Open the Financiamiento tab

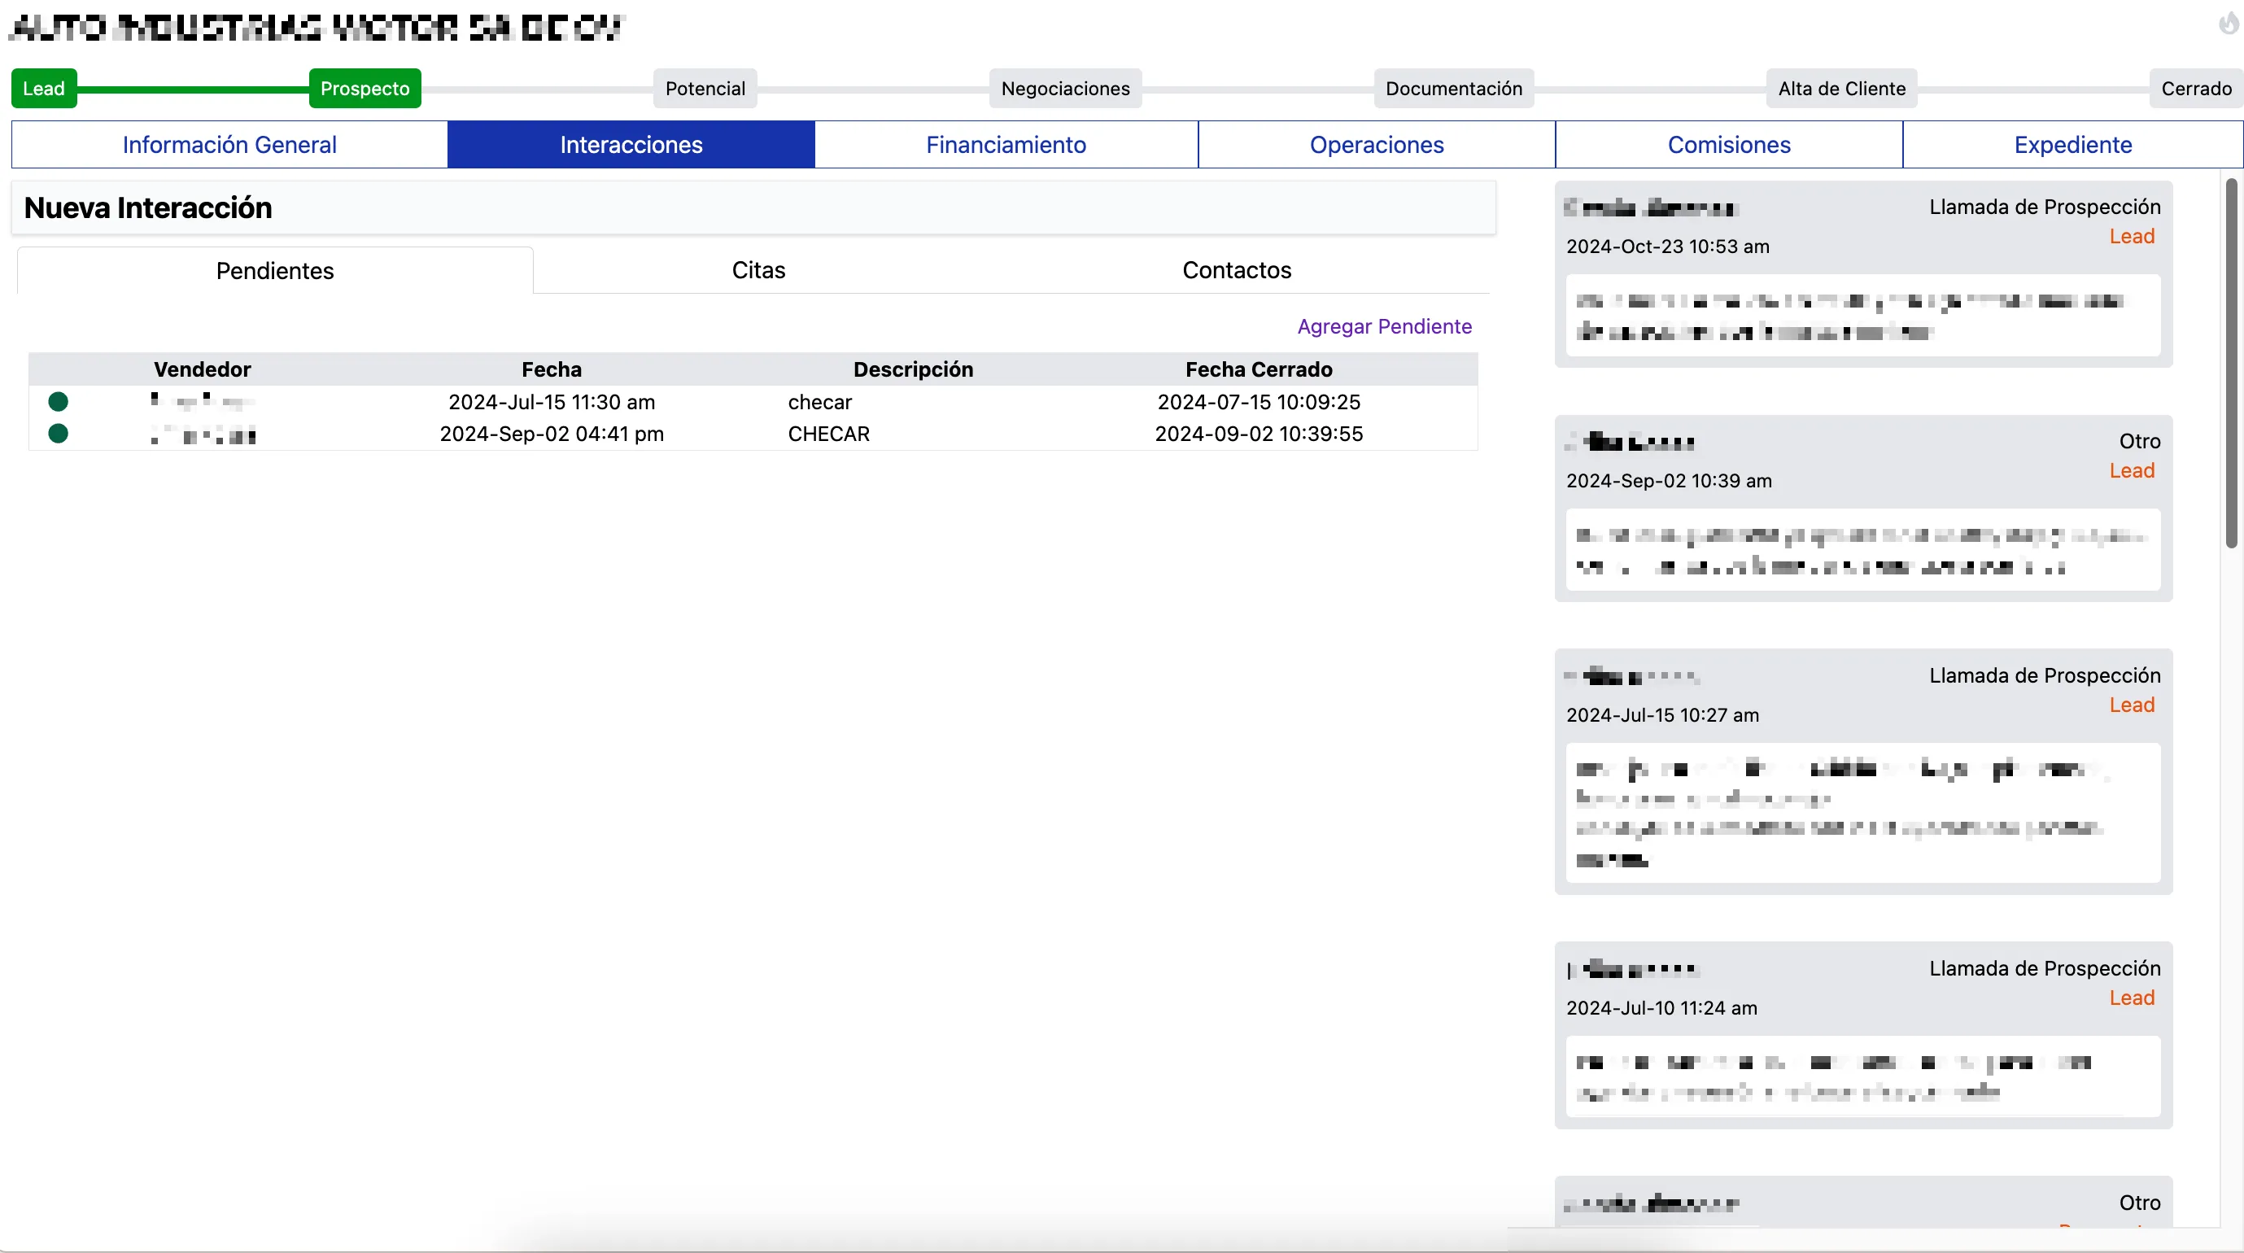point(1006,145)
